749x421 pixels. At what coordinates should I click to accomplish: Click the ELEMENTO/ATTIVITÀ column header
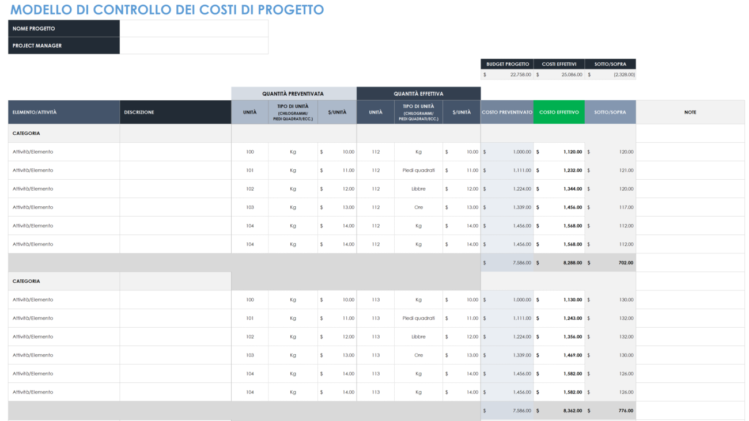pyautogui.click(x=35, y=112)
